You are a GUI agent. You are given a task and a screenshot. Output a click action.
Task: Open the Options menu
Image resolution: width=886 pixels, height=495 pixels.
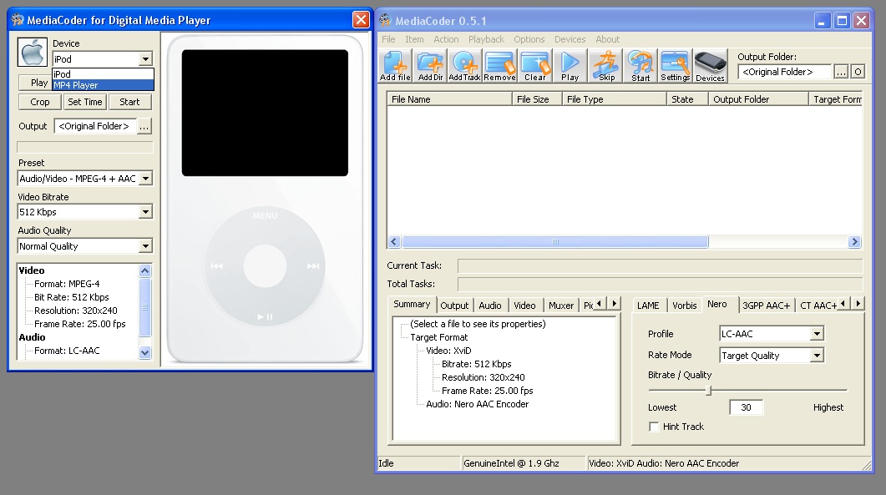529,39
